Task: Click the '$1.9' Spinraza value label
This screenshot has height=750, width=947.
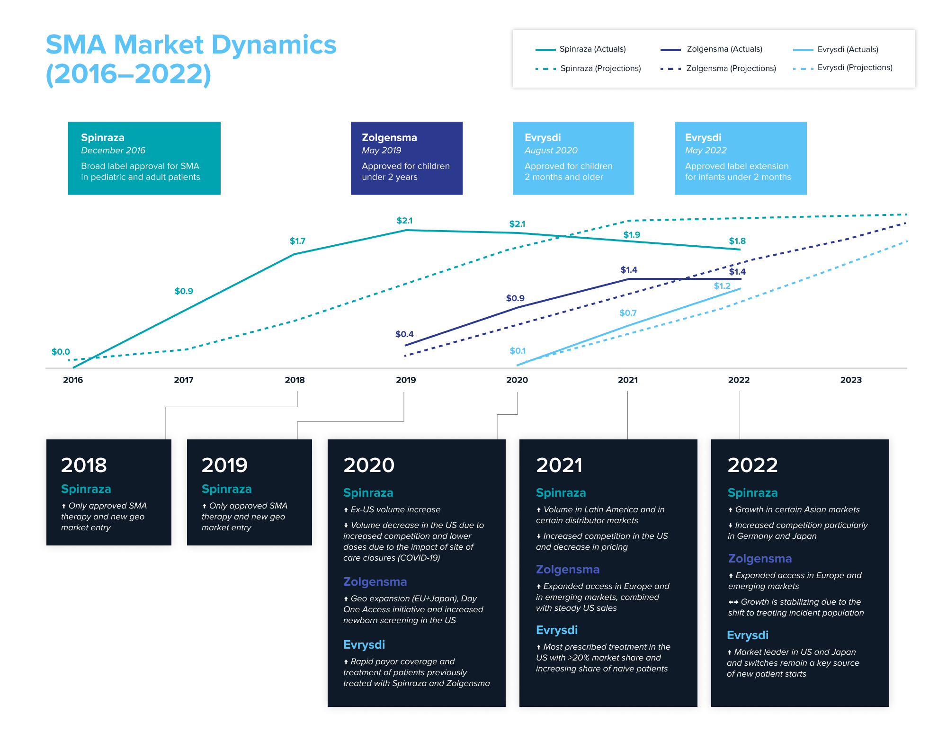Action: (632, 234)
